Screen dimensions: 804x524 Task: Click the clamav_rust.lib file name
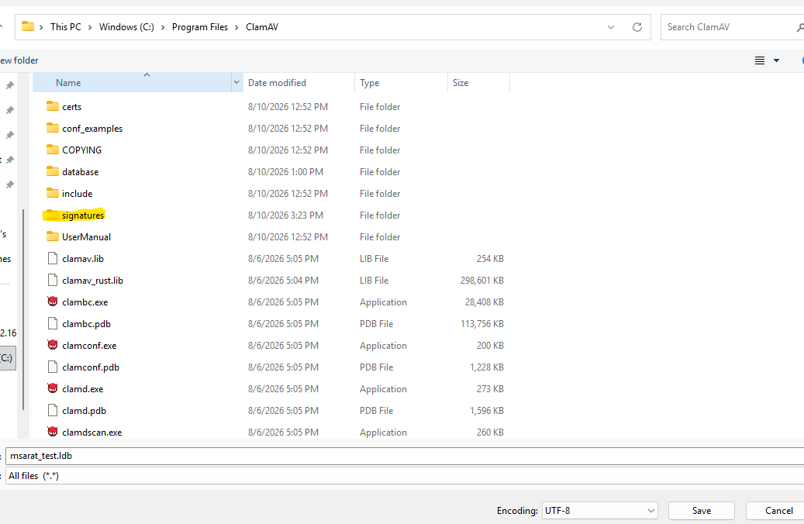pos(92,281)
